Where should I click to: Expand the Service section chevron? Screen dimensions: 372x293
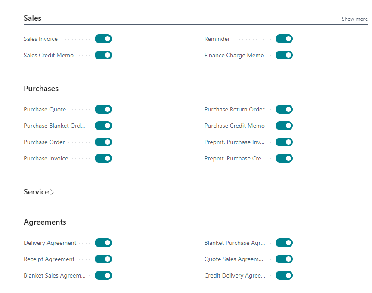point(52,192)
